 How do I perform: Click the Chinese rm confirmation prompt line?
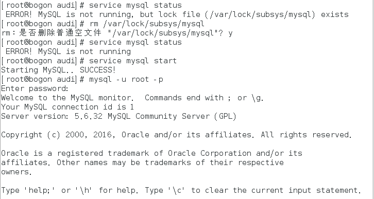[x=117, y=33]
